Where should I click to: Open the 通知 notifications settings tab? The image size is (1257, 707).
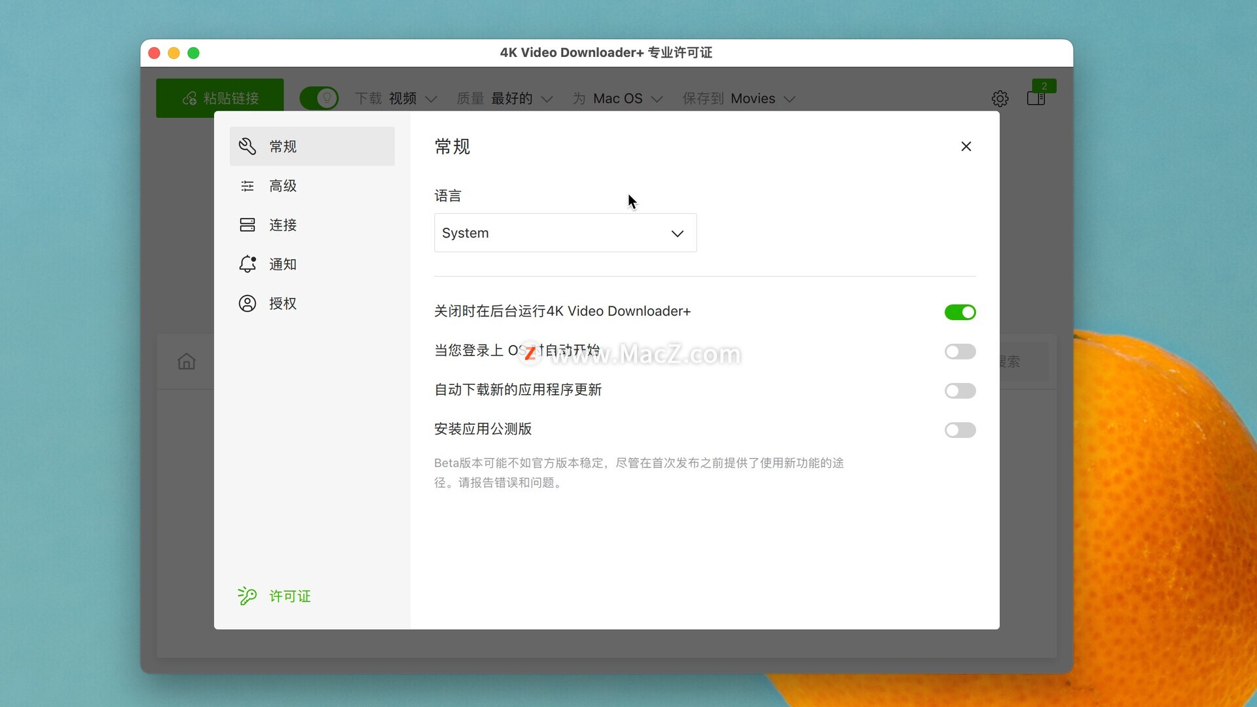pyautogui.click(x=312, y=264)
